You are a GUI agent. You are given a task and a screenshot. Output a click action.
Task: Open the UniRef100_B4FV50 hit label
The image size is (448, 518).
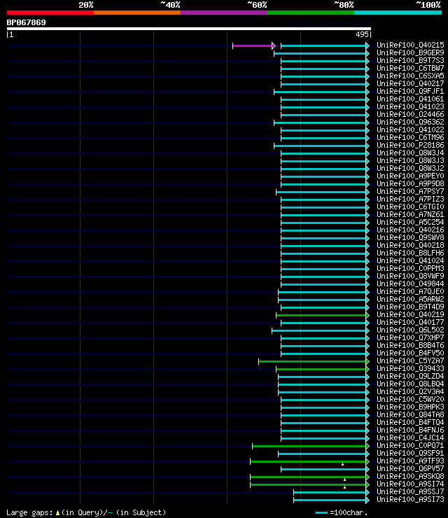pos(410,353)
